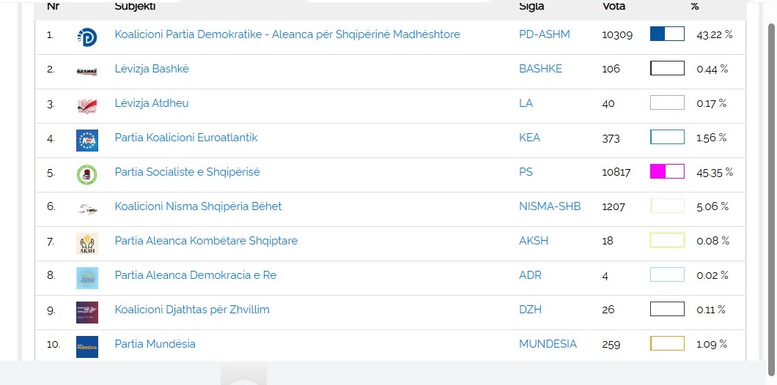Click the Vota column header
Viewport: 777px width, 385px height.
(614, 7)
